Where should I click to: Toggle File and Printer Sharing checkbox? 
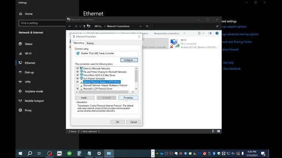(x=78, y=72)
